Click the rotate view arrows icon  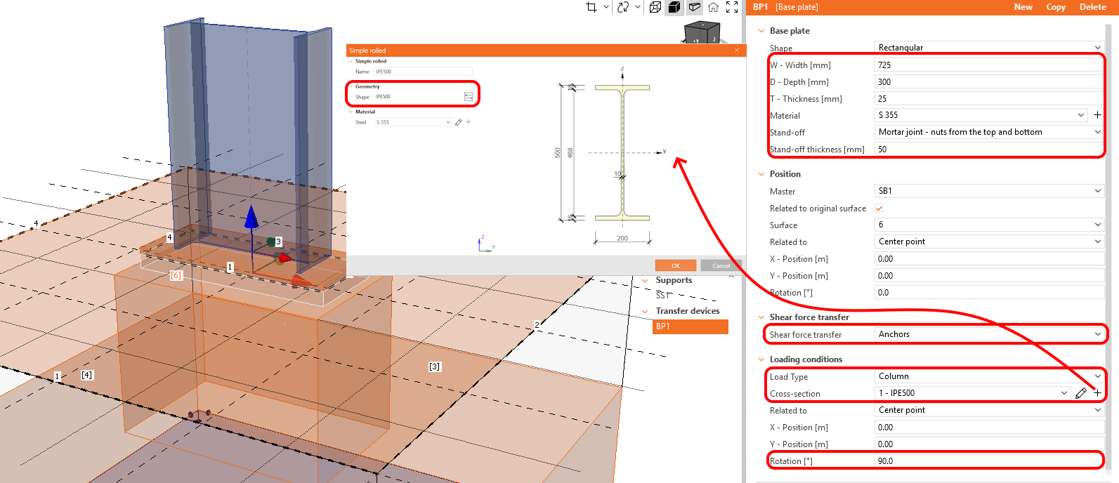[x=623, y=7]
